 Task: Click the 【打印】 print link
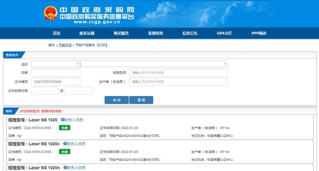pos(102,45)
